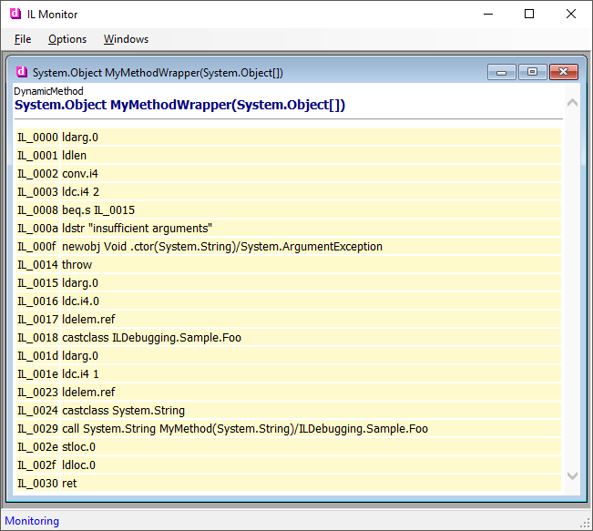This screenshot has height=531, width=593.
Task: Select the castclass System.String line
Action: pos(289,411)
